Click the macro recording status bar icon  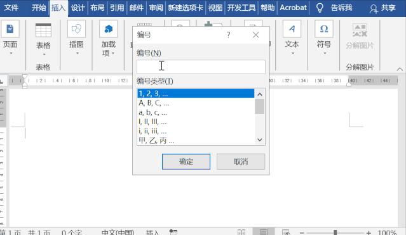(173, 232)
